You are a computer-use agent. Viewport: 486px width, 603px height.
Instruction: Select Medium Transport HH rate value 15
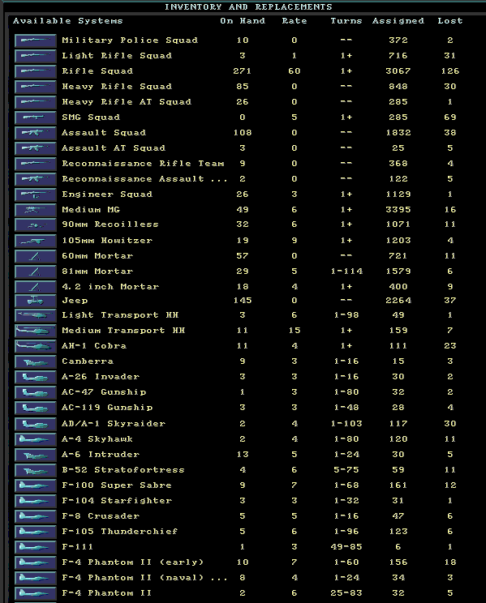295,331
